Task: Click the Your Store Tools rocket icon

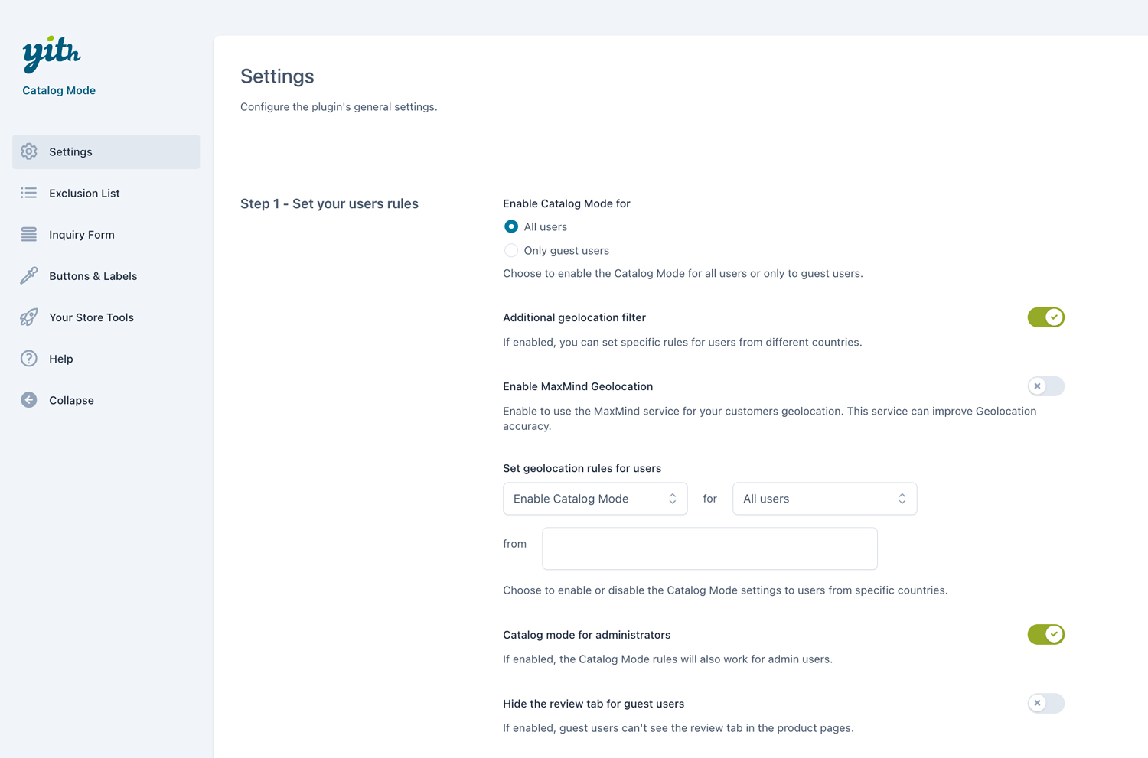Action: click(29, 317)
